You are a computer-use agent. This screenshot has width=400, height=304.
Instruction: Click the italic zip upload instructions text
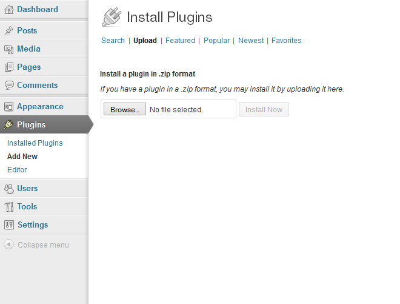222,89
